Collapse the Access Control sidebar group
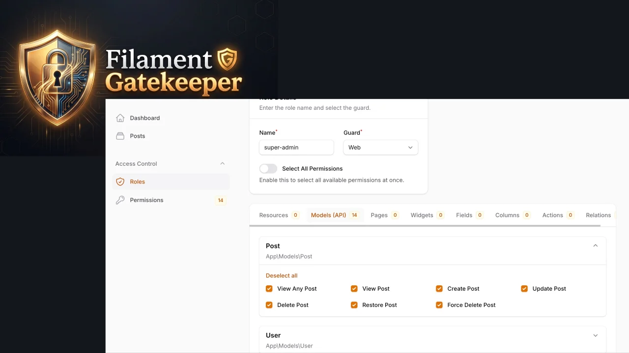The image size is (629, 353). (222, 164)
